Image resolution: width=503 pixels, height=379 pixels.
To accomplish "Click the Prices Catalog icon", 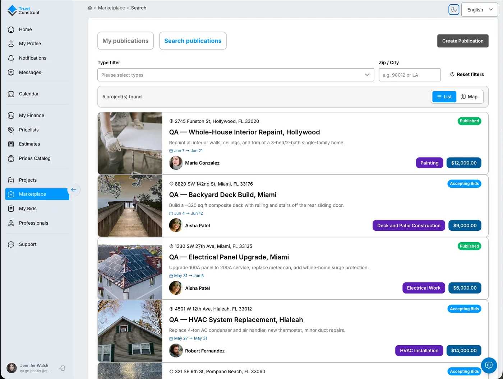I will coord(11,158).
